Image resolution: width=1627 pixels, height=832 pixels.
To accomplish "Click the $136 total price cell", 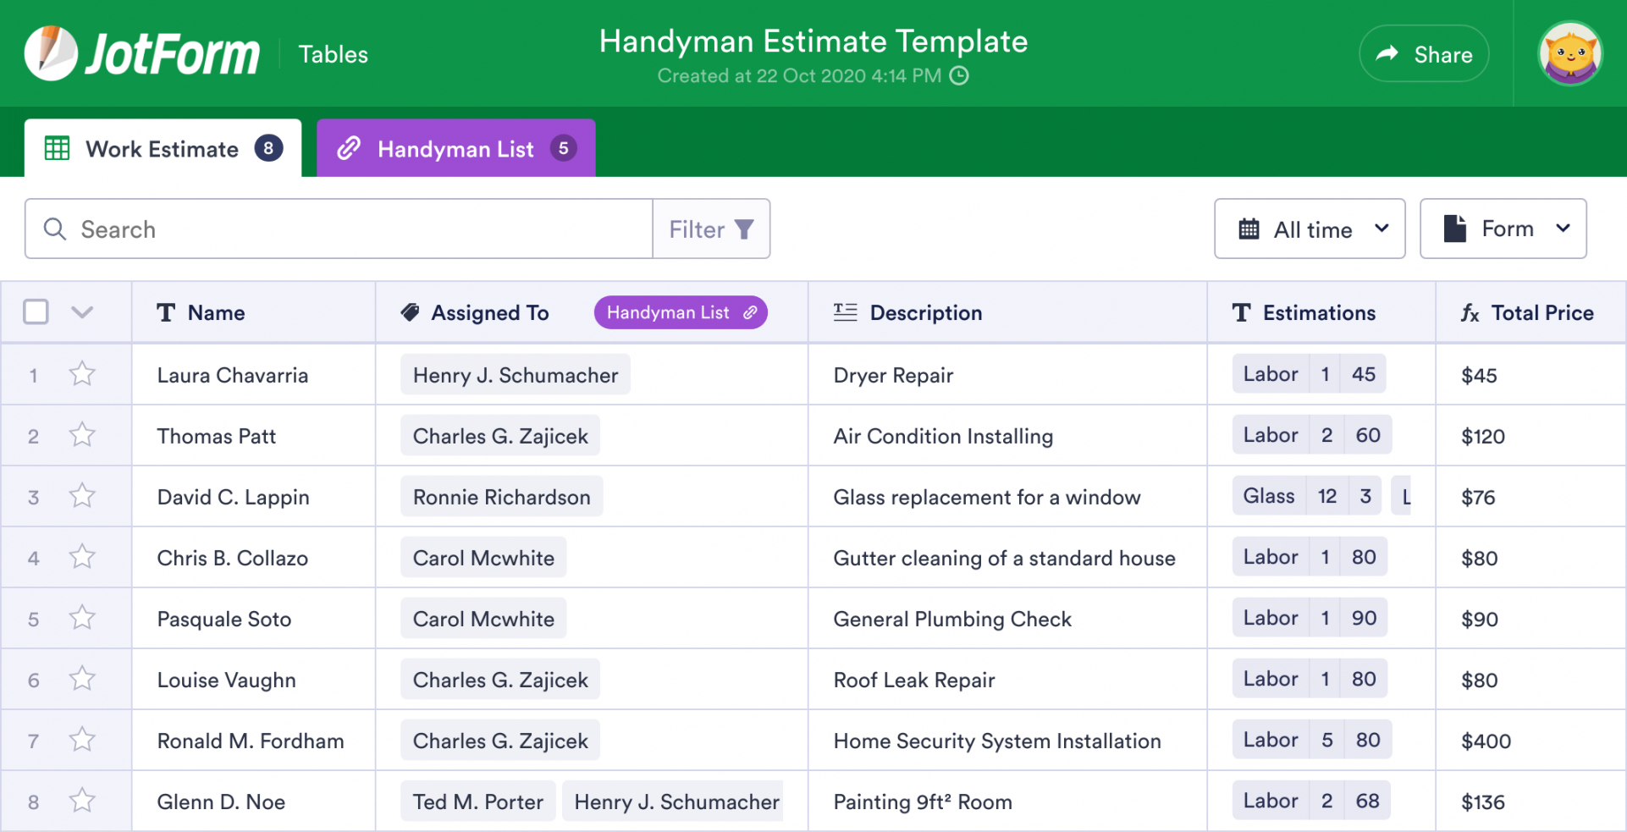I will pos(1530,802).
